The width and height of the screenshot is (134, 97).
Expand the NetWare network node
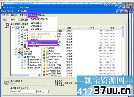(x=22, y=65)
